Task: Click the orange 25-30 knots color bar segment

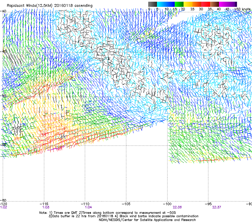Action: pyautogui.click(x=197, y=4)
